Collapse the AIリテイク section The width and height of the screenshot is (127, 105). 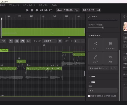(89, 35)
